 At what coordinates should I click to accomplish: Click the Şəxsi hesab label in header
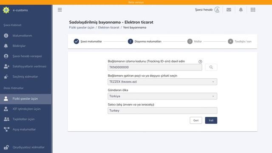point(204,10)
